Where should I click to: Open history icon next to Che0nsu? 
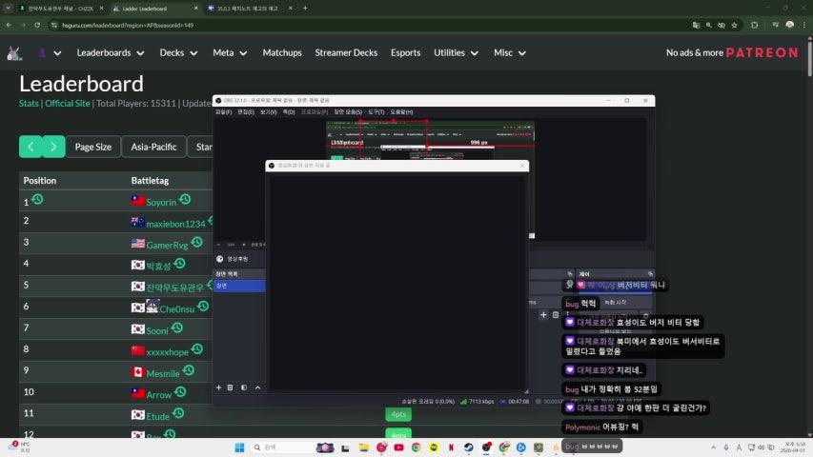[x=203, y=307]
